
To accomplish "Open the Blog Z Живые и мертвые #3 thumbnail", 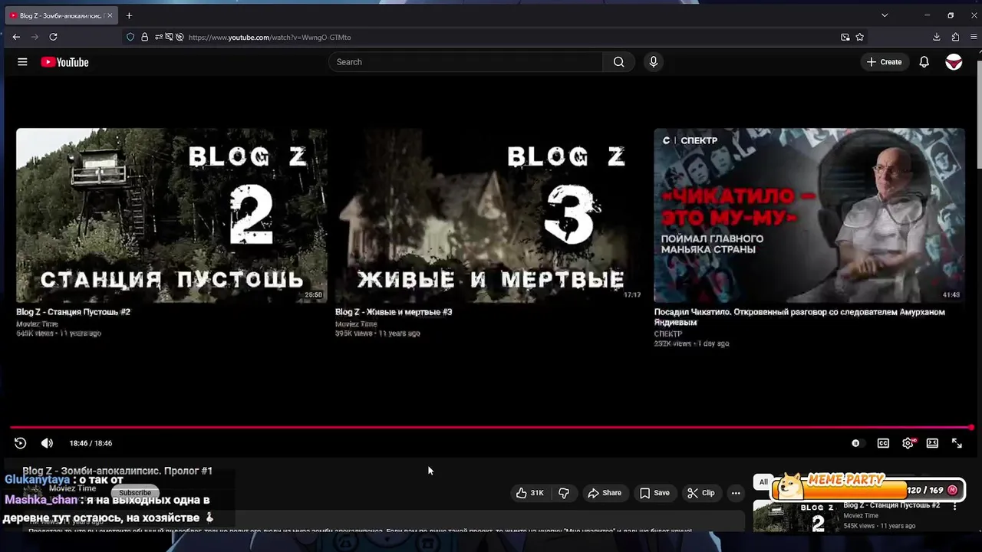I will coord(490,215).
